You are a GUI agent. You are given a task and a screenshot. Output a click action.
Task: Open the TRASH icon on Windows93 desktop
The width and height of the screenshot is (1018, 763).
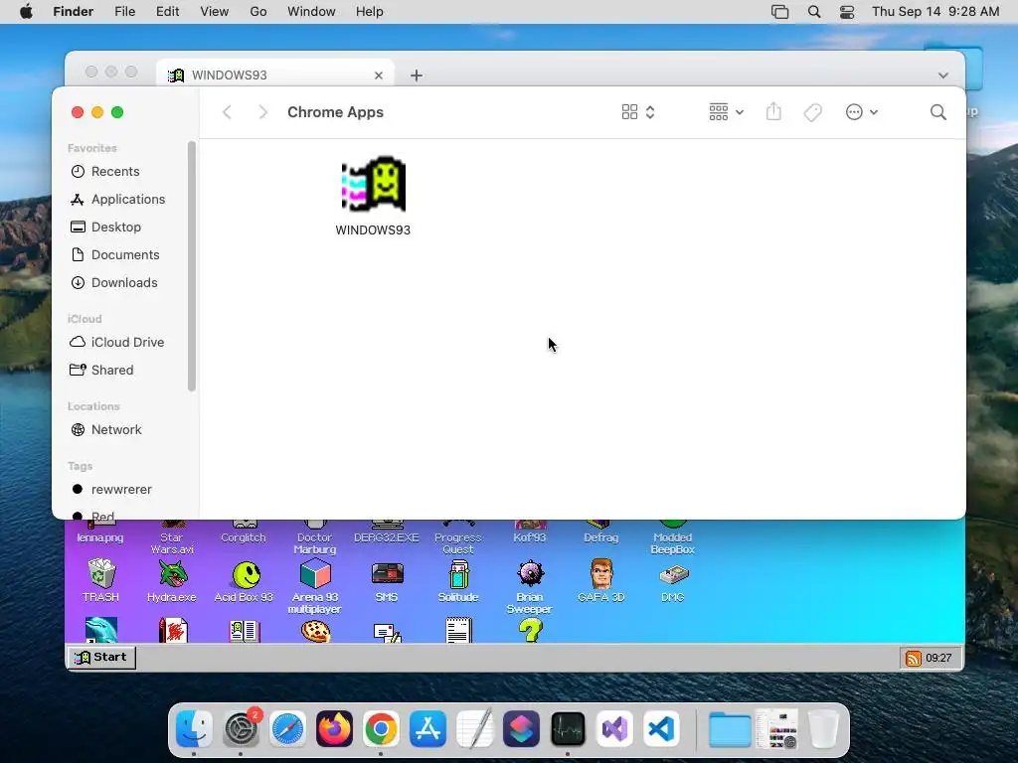click(x=100, y=581)
